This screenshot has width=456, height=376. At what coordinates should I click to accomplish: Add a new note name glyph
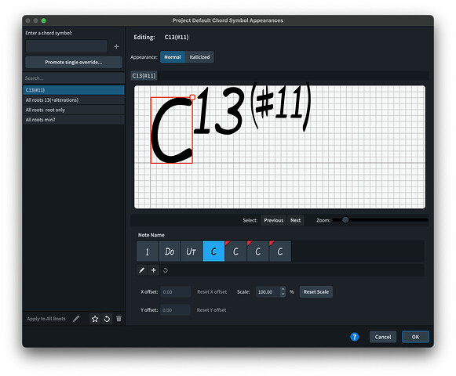tap(154, 270)
